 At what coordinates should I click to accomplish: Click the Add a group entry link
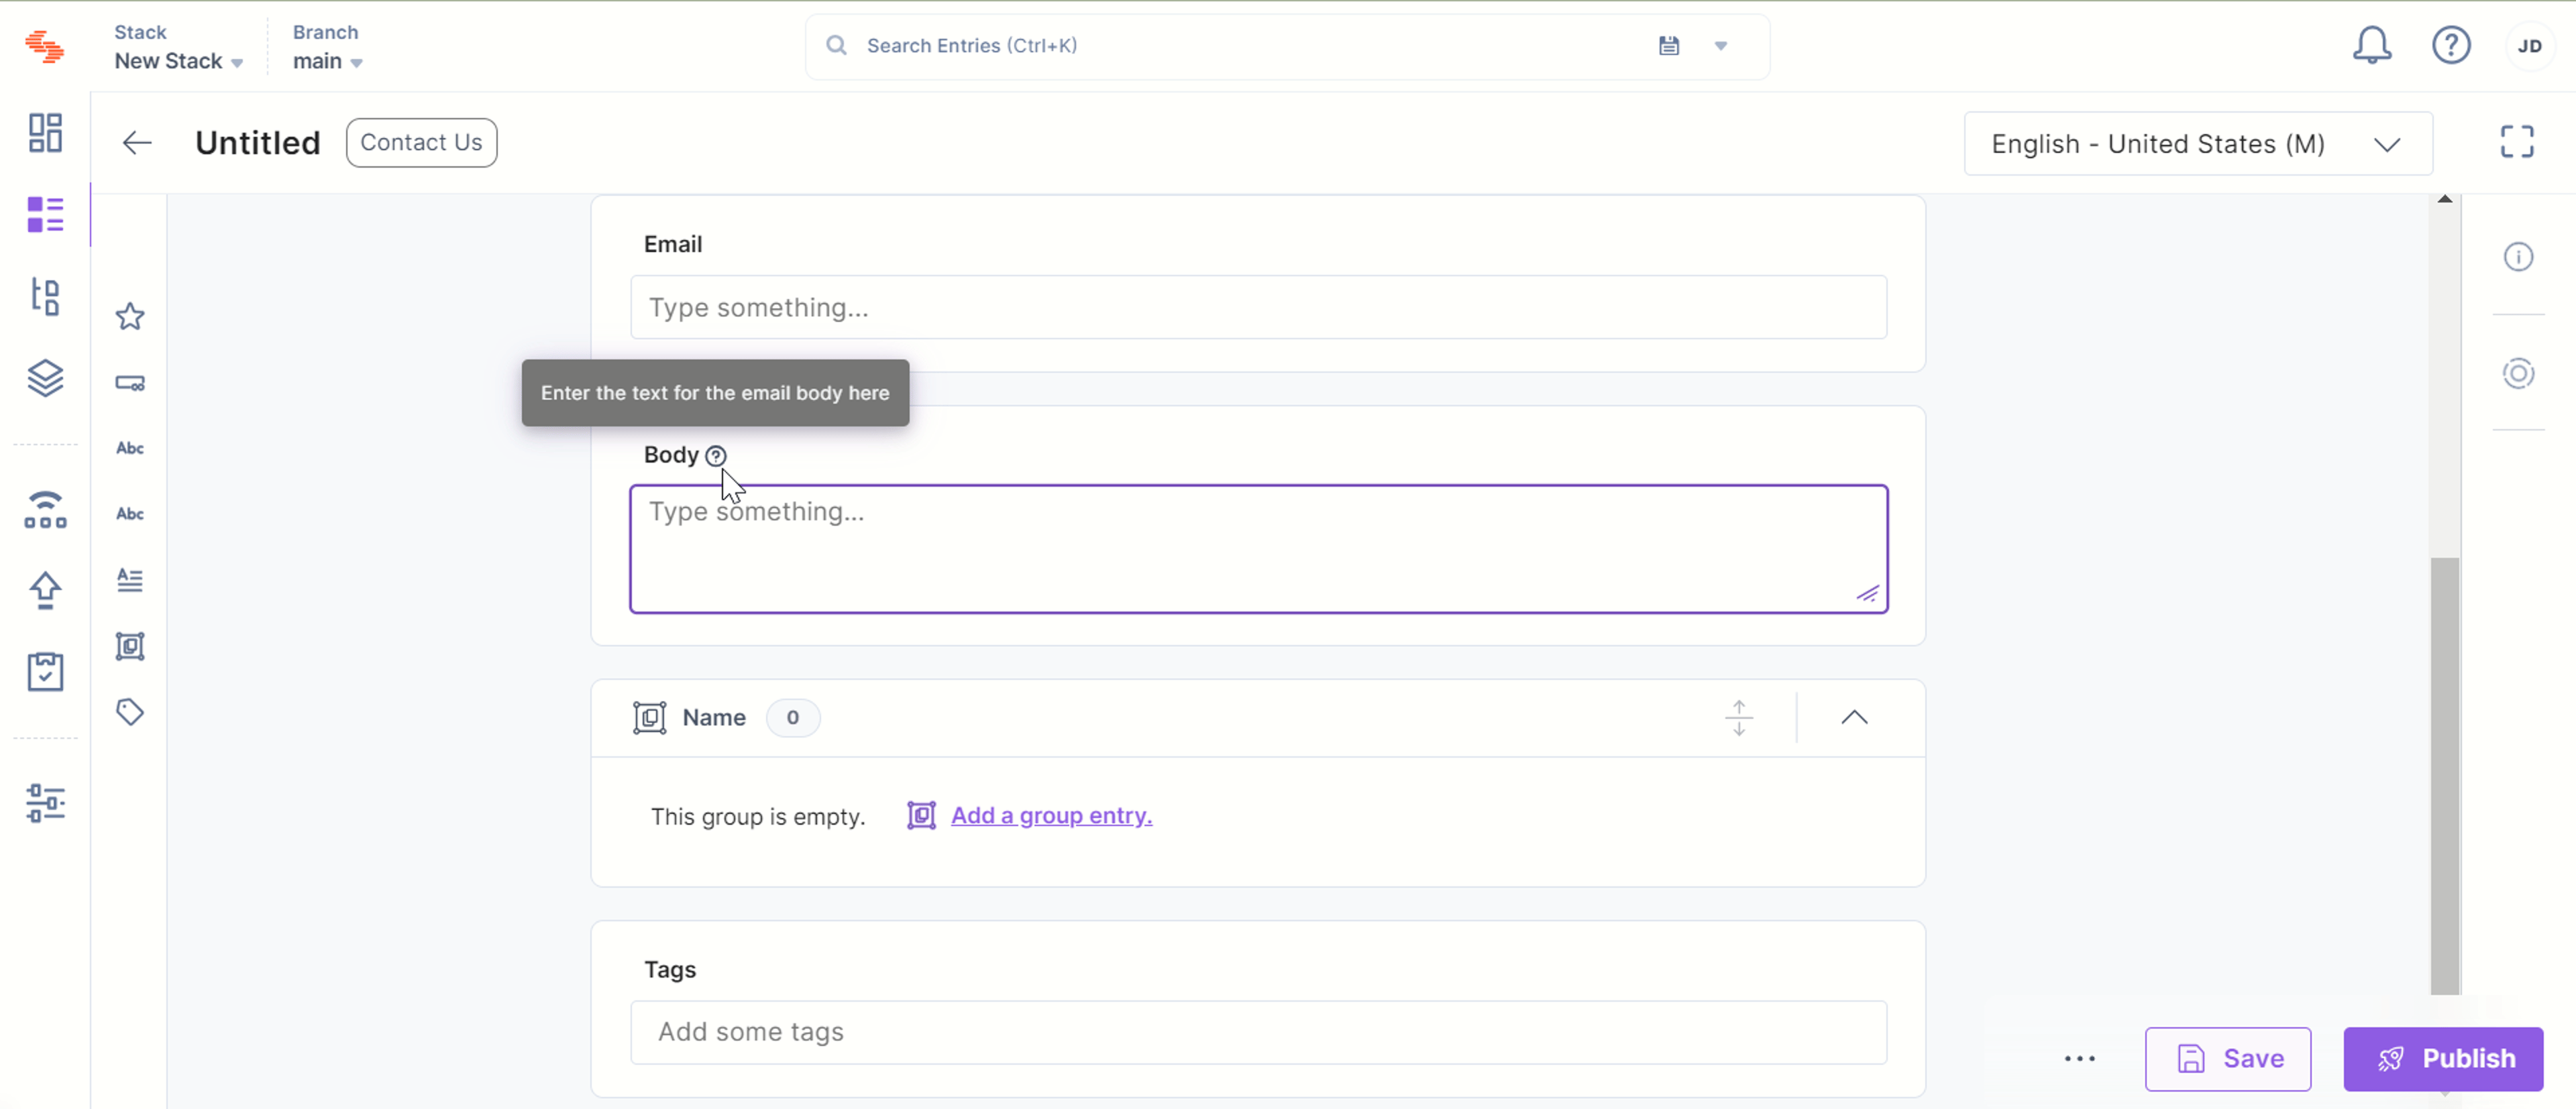[x=1051, y=815]
